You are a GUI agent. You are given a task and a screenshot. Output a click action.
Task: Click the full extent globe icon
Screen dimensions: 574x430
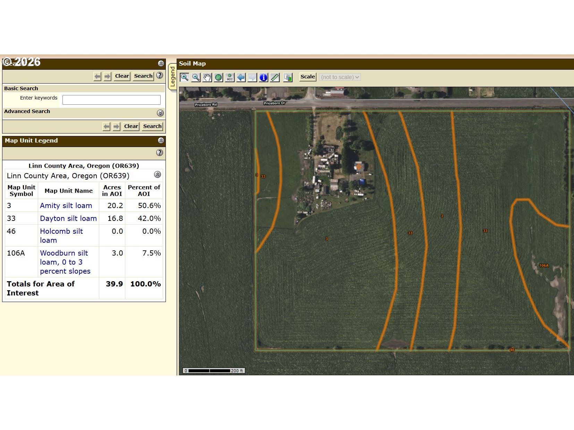(x=218, y=77)
